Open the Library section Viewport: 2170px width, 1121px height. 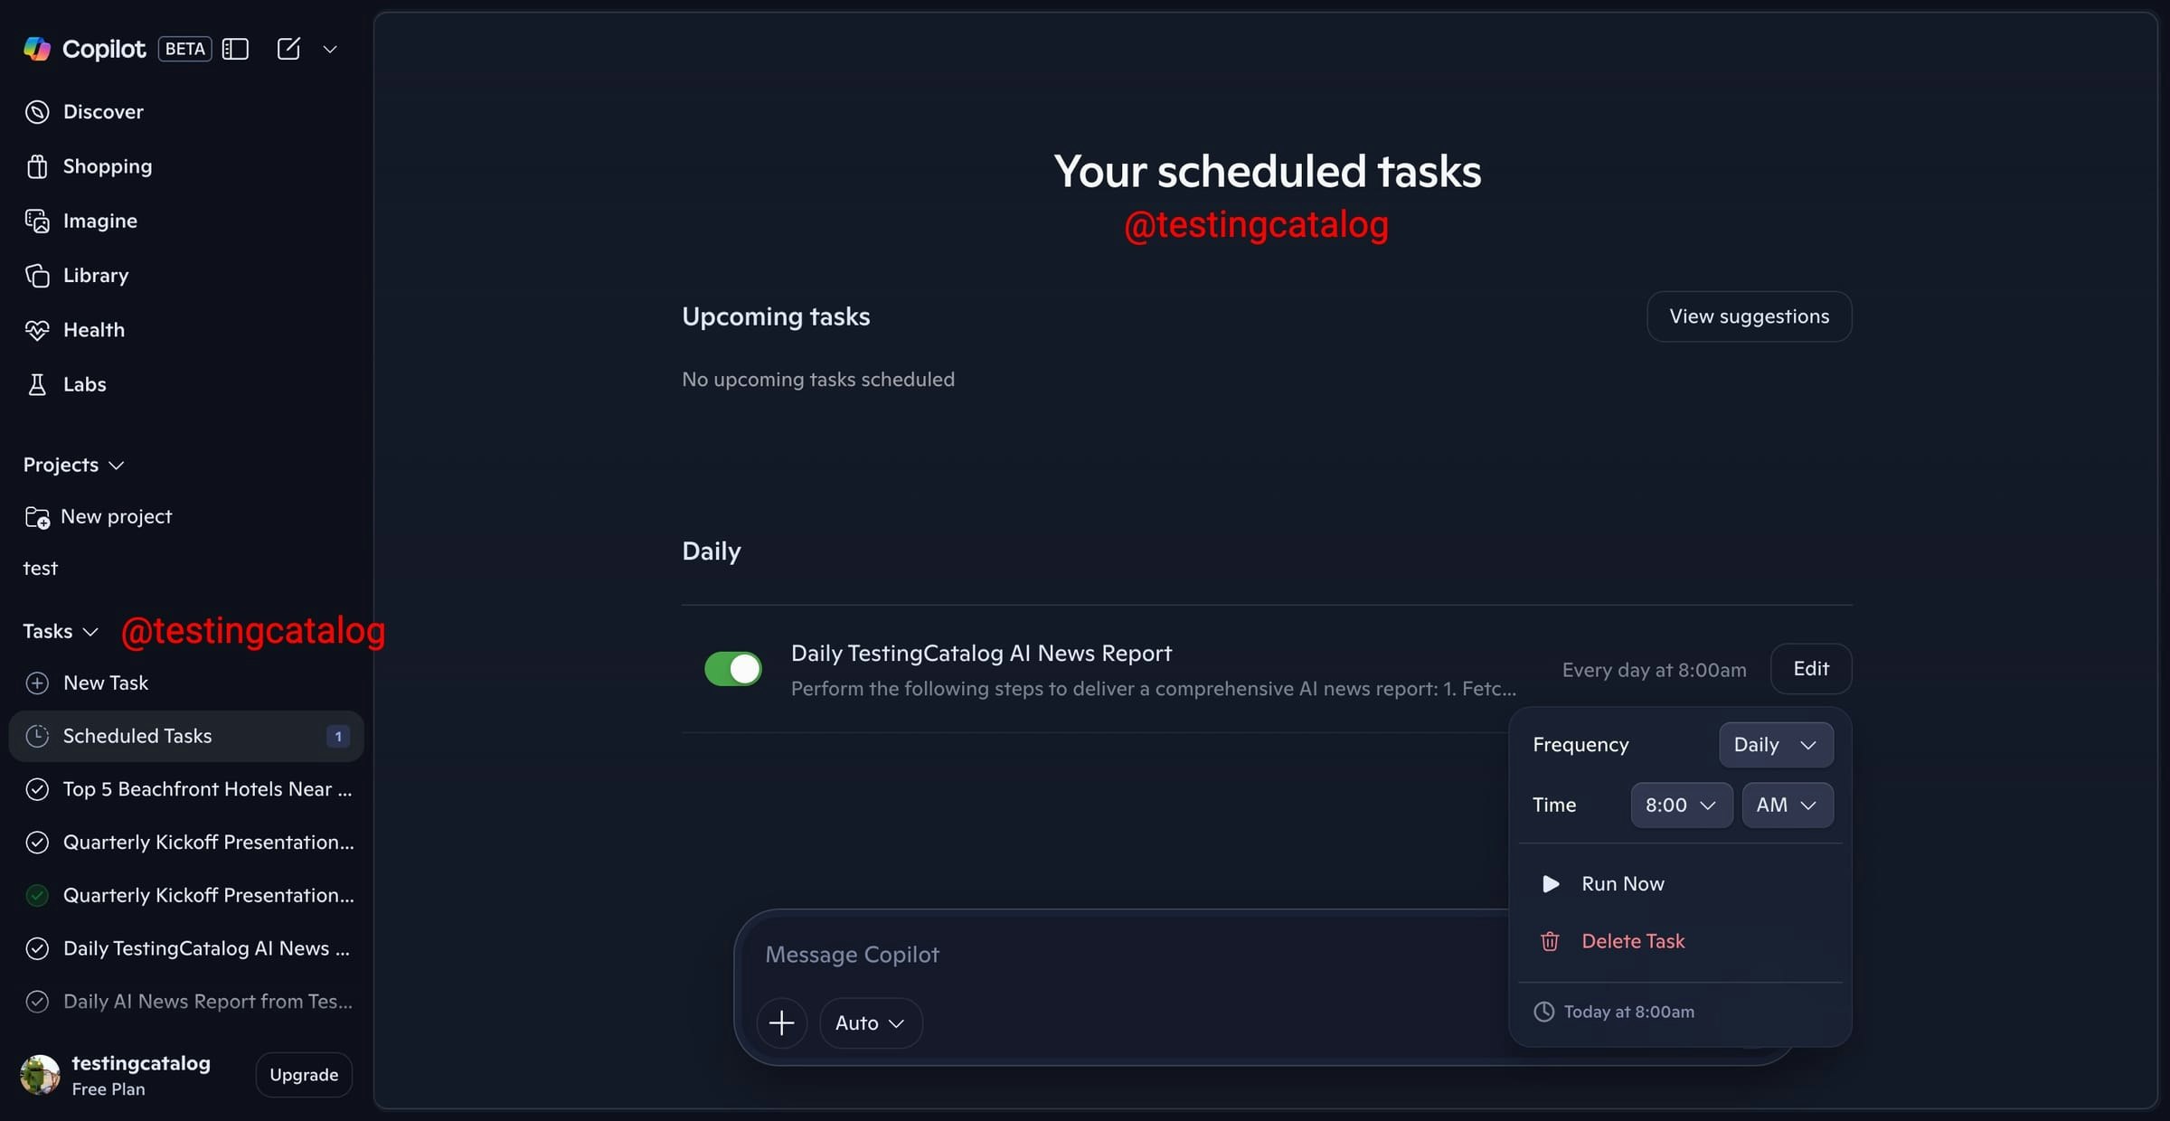[97, 275]
